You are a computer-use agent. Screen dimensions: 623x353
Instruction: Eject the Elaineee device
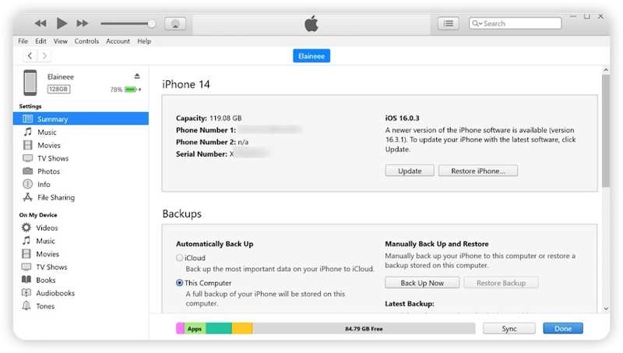[137, 76]
